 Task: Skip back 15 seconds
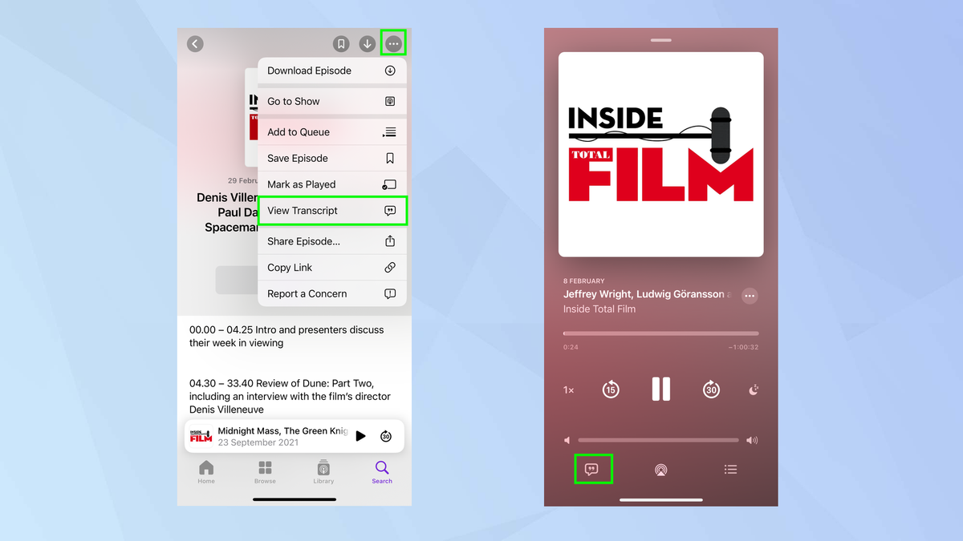[611, 389]
